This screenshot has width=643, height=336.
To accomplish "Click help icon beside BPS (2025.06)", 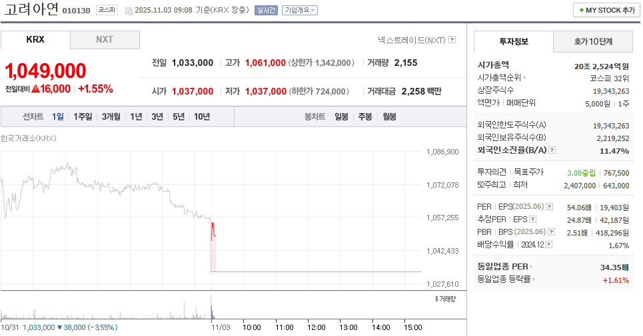I will click(x=552, y=232).
